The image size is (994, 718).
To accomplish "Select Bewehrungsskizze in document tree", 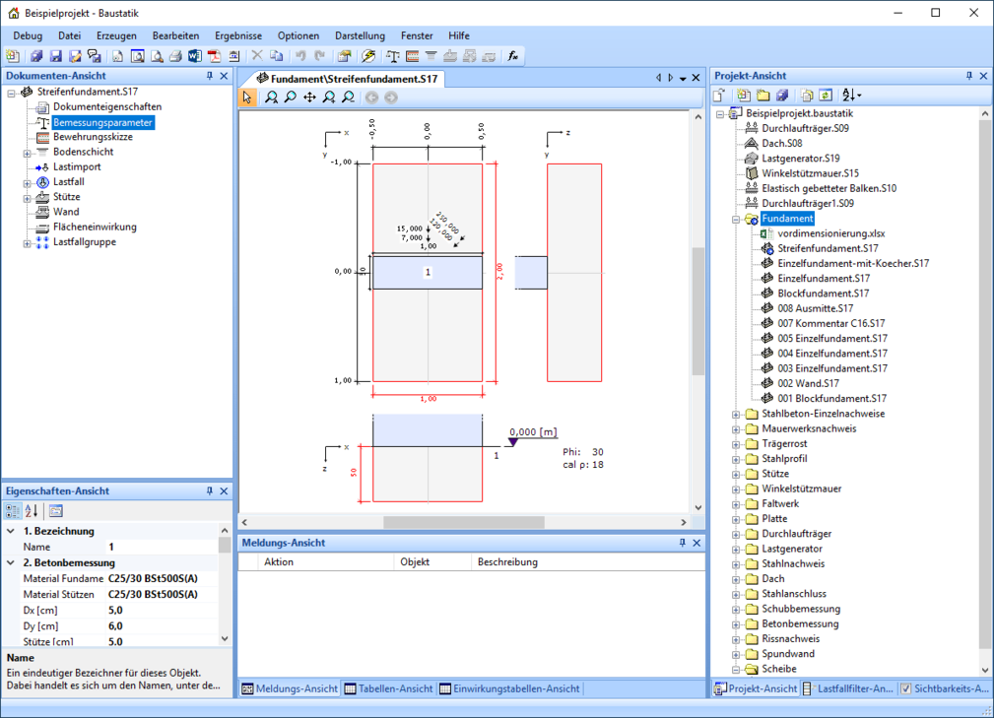I will [x=93, y=137].
